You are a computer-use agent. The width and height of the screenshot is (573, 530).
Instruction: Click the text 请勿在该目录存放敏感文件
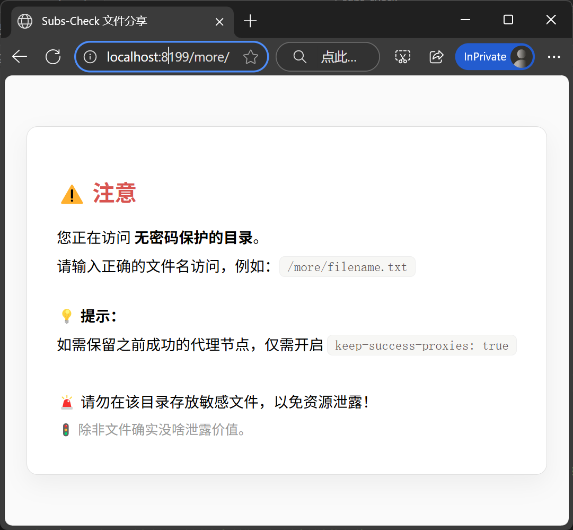(x=170, y=402)
